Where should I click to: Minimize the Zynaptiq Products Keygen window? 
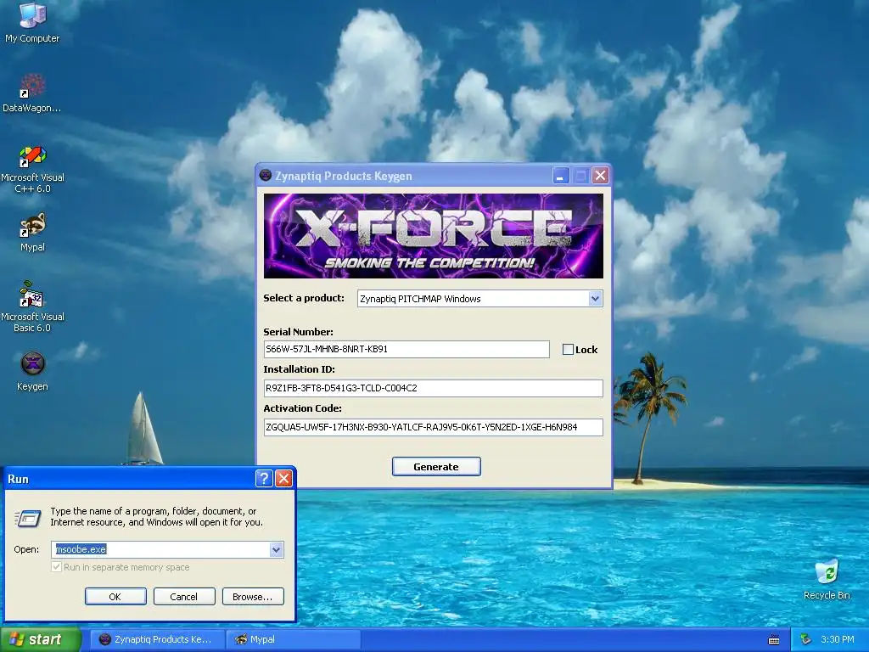(561, 176)
